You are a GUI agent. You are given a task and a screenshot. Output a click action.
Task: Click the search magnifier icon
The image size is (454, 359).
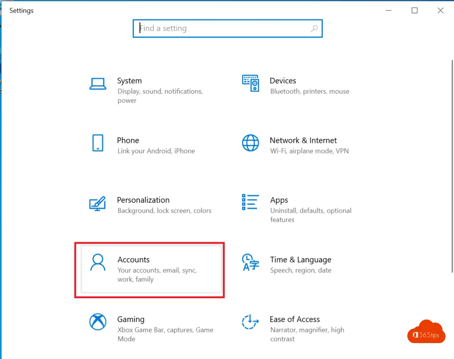pos(314,28)
